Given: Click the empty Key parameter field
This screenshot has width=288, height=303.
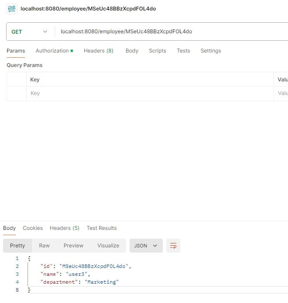Looking at the screenshot, I should tap(150, 94).
